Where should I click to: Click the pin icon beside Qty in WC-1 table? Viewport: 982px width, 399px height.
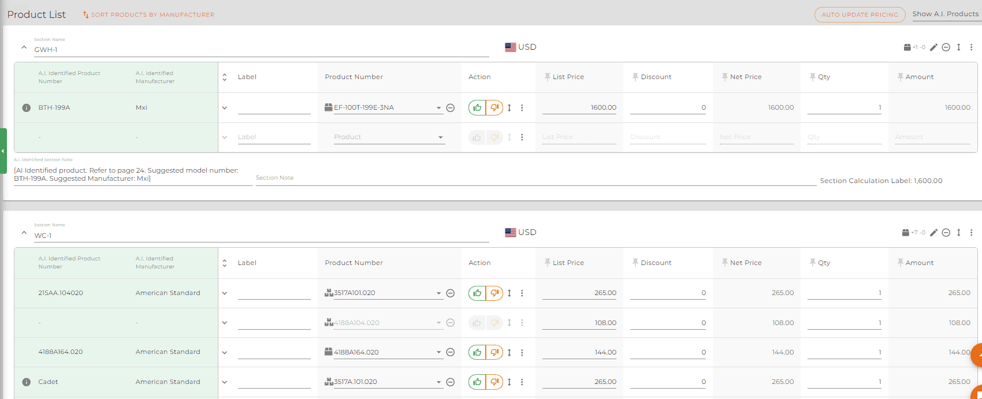click(813, 263)
